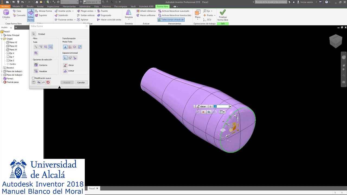This screenshot has height=195, width=347.
Task: Open help icon in Editar forma dialog
Action: (34, 82)
